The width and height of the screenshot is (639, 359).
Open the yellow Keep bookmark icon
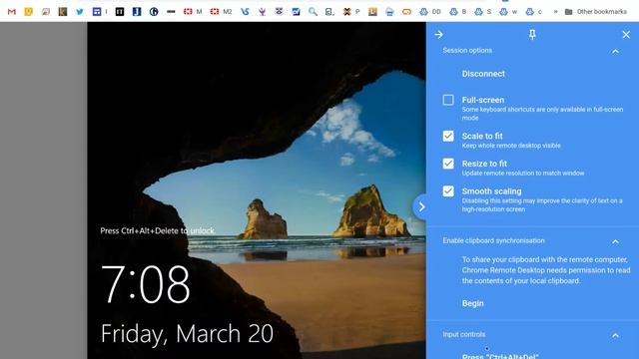coord(29,12)
